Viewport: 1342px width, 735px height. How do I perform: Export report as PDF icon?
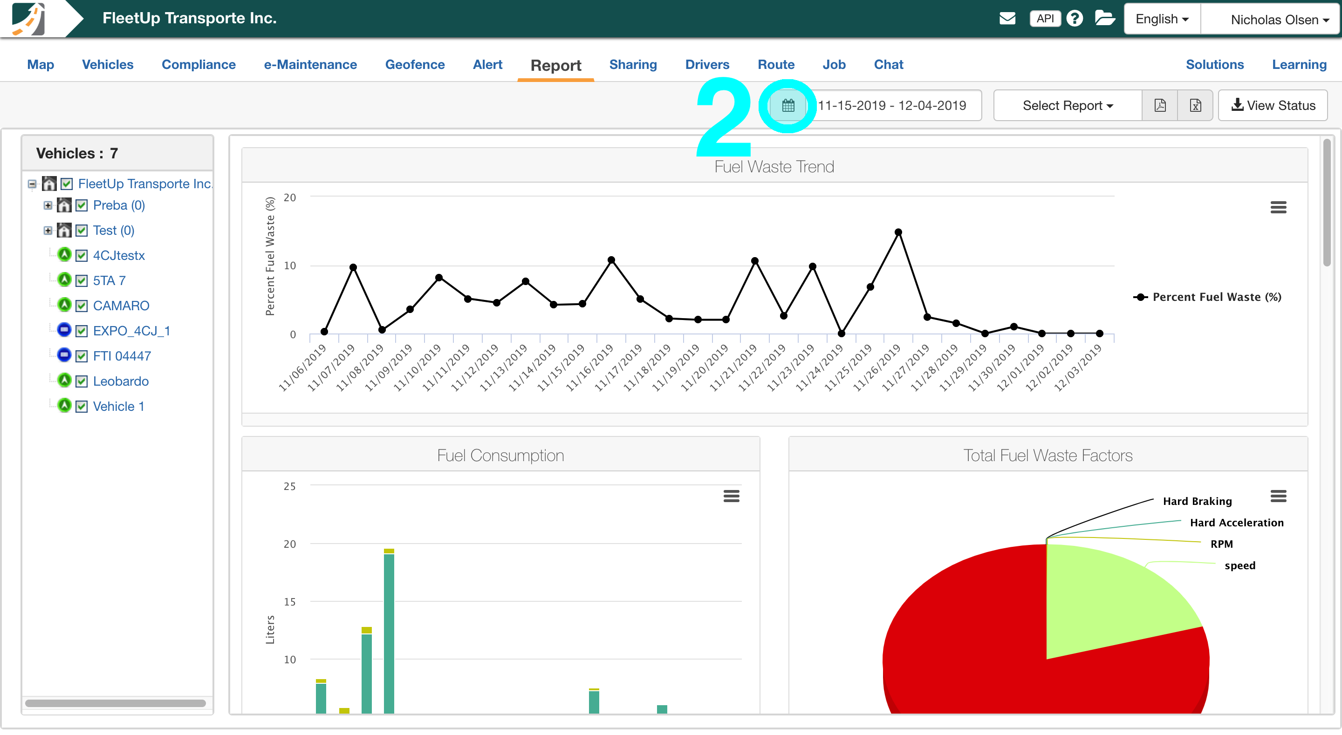click(x=1160, y=106)
